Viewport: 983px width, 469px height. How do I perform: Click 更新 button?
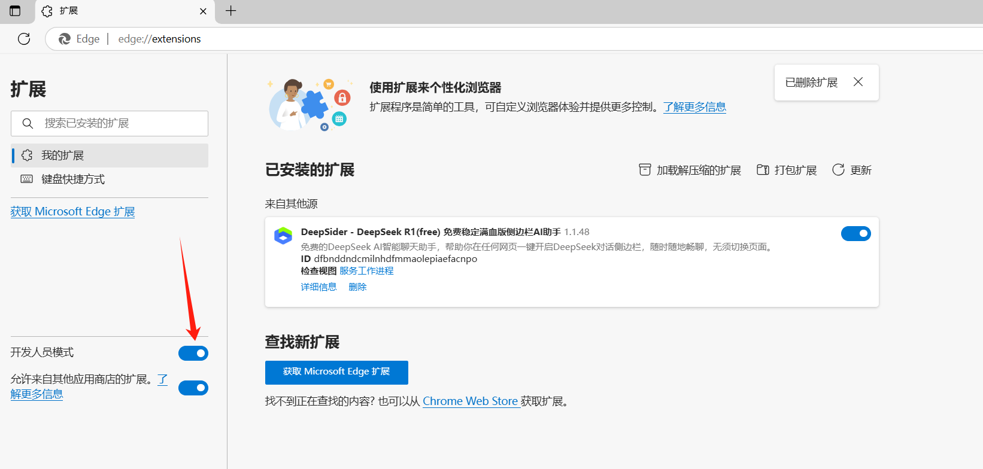coord(852,170)
